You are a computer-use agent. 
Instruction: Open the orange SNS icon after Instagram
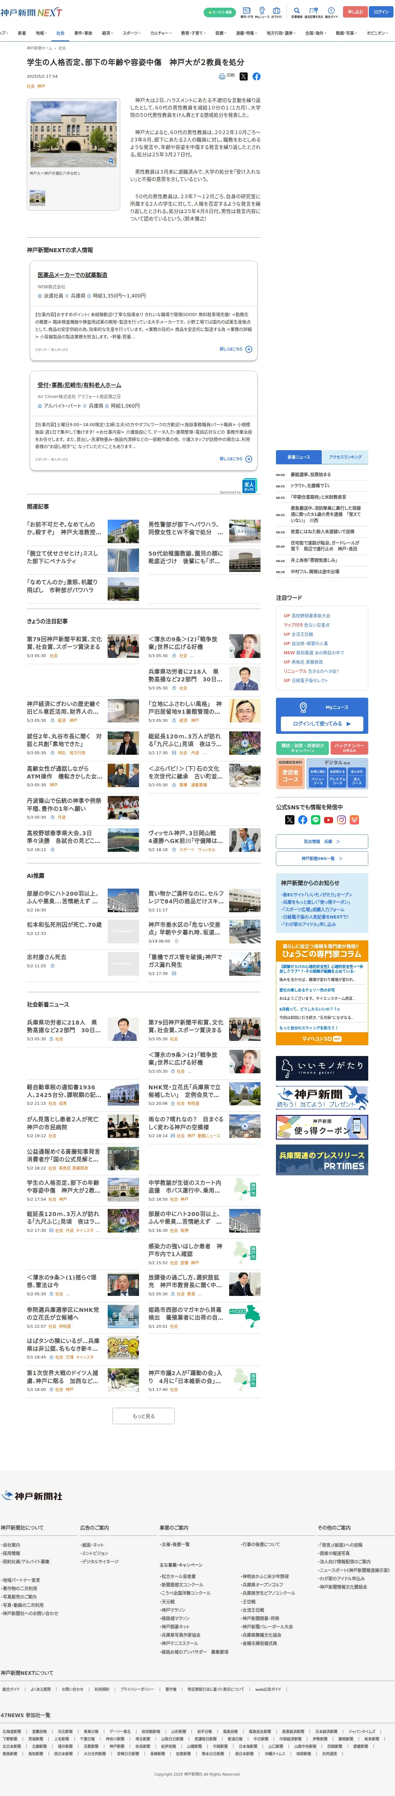pos(355,820)
